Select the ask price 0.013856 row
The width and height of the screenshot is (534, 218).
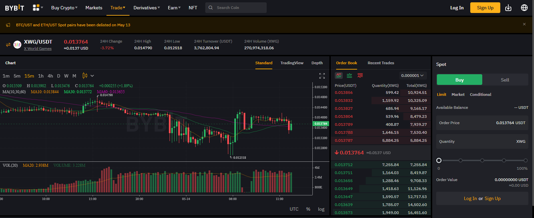(x=381, y=93)
